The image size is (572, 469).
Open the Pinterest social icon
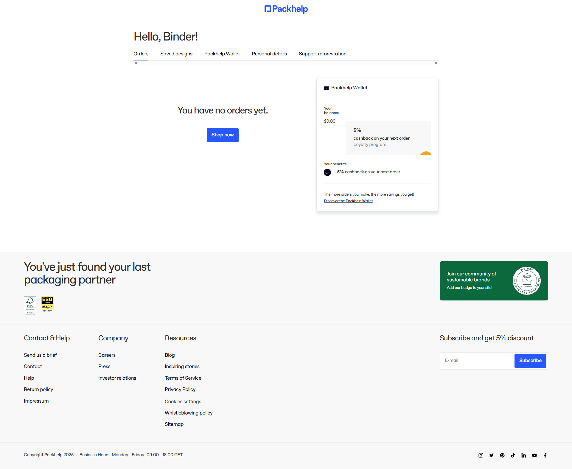point(502,455)
